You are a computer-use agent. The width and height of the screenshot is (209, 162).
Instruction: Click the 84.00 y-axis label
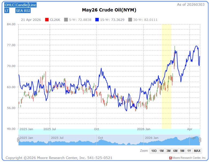pyautogui.click(x=11, y=24)
